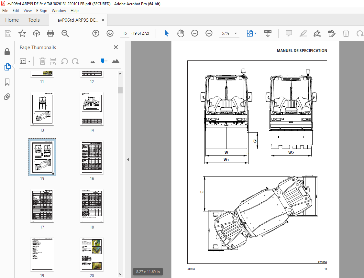Select page 13 thumbnail
Viewport: 364px width, 278px height.
[42, 109]
